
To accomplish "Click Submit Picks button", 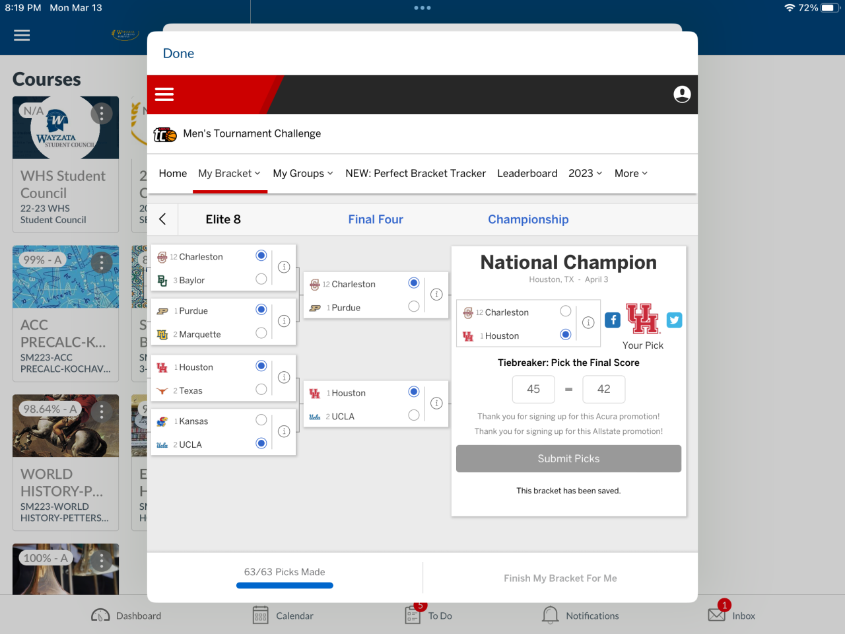I will 568,458.
